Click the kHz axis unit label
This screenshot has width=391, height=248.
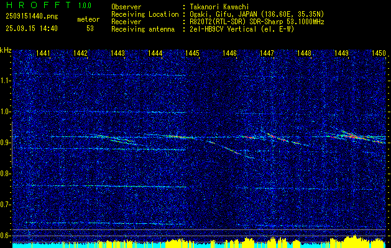[x=6, y=50]
